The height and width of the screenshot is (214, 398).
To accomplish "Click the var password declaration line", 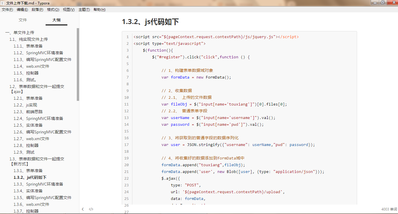I will [x=213, y=125].
